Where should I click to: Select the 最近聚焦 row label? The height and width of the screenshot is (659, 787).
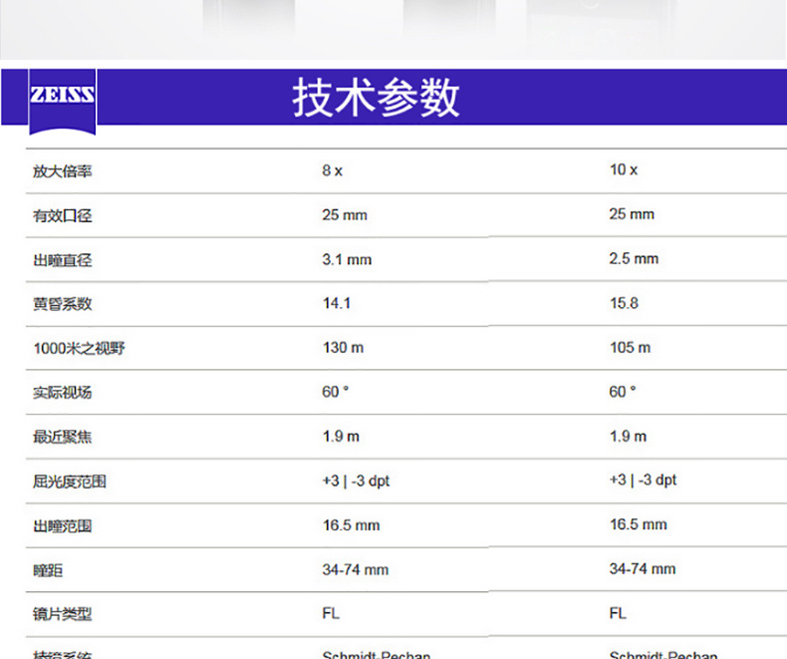[62, 437]
